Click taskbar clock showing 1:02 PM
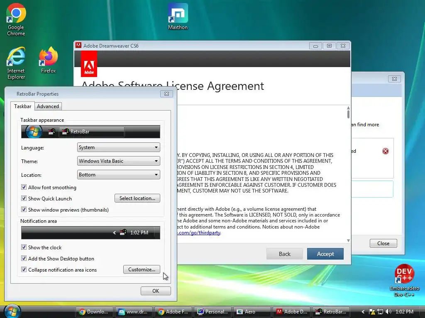425x318 pixels. click(404, 311)
